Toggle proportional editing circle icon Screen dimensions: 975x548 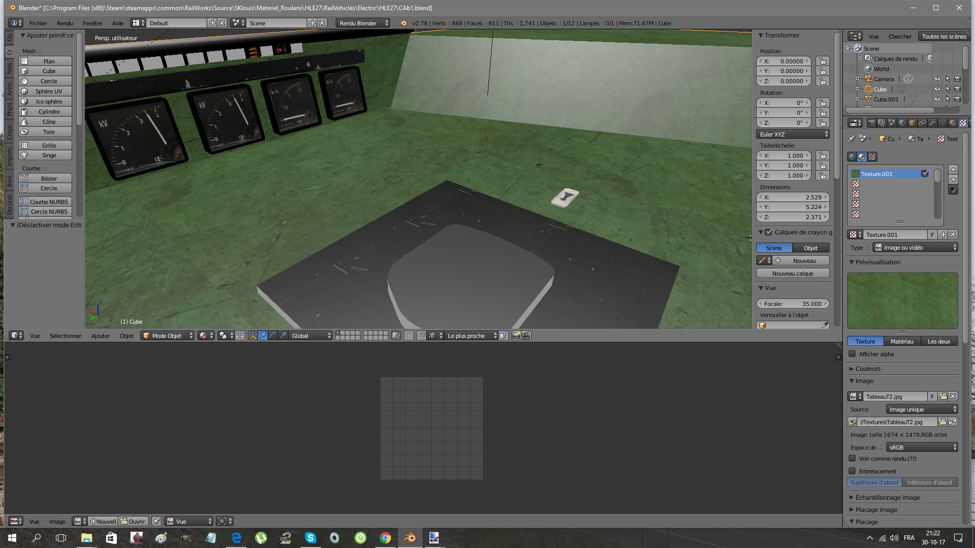point(409,335)
